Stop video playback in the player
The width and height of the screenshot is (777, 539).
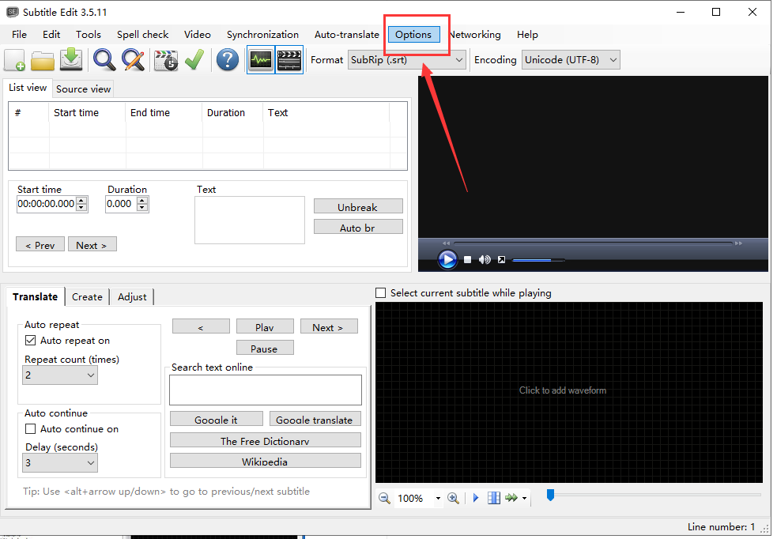point(467,259)
